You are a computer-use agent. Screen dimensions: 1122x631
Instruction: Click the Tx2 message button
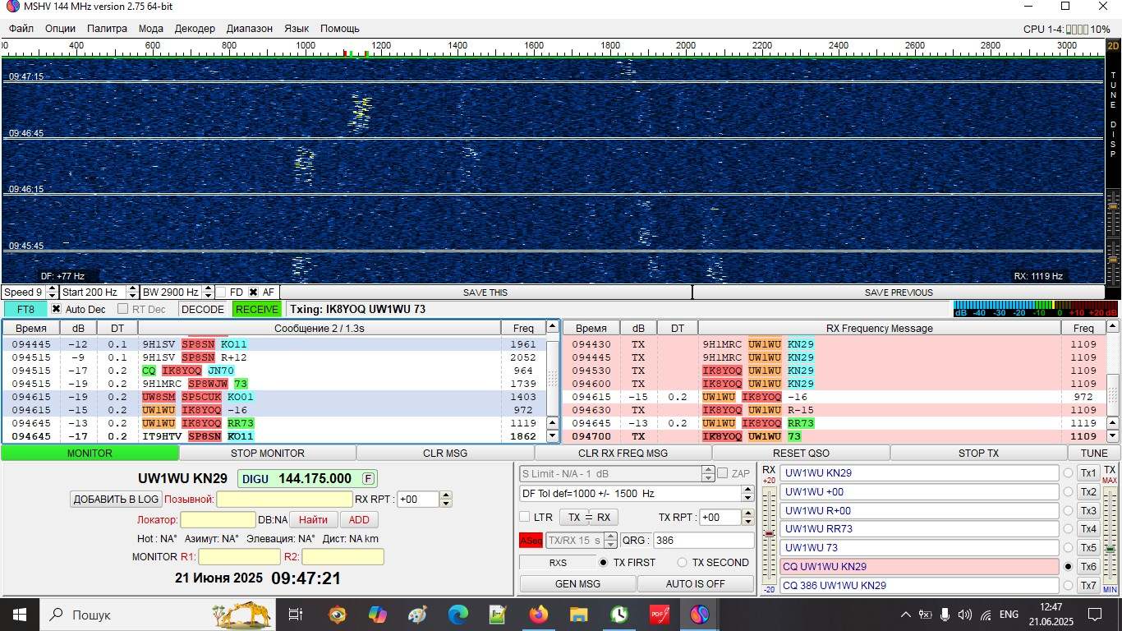click(1088, 492)
